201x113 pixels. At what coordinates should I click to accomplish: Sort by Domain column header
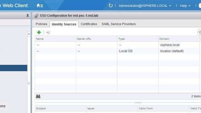tap(179, 39)
